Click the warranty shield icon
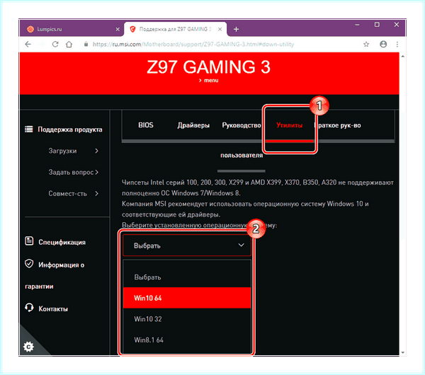Image resolution: width=425 pixels, height=375 pixels. click(29, 263)
